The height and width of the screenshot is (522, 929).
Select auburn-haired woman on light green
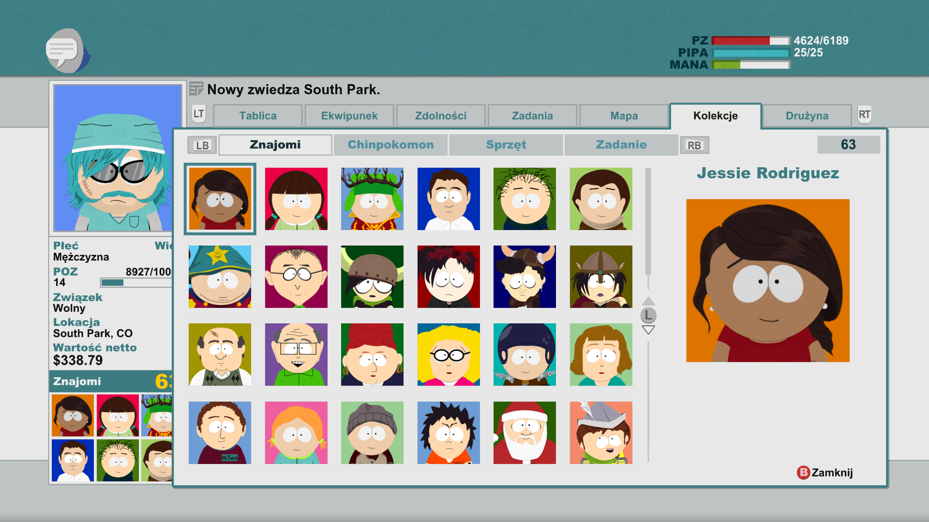pos(601,354)
